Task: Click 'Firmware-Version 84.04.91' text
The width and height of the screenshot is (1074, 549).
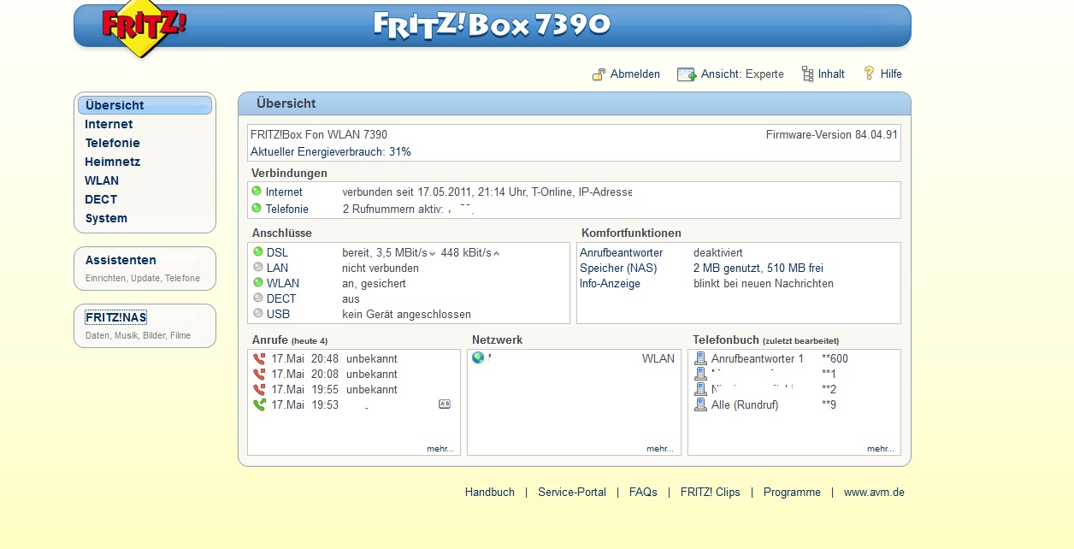Action: [x=831, y=134]
